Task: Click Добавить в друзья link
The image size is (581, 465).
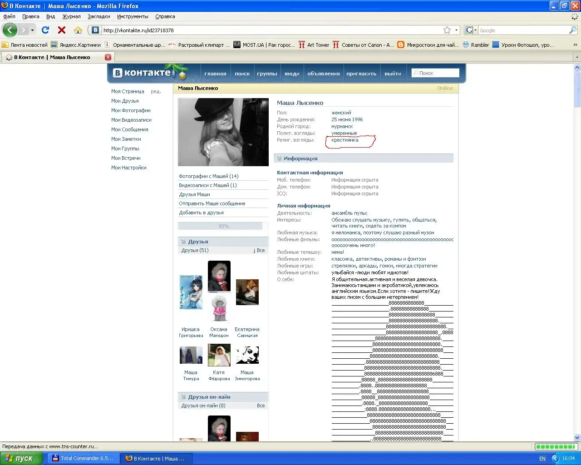Action: tap(201, 213)
